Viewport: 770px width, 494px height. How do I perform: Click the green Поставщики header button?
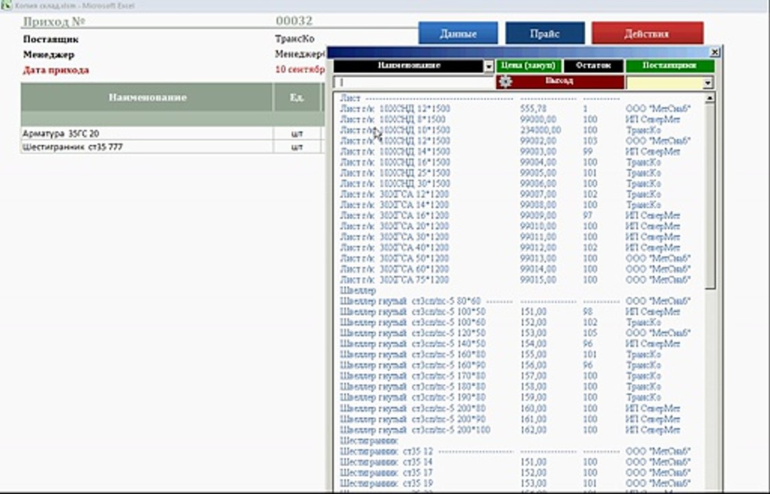point(669,66)
